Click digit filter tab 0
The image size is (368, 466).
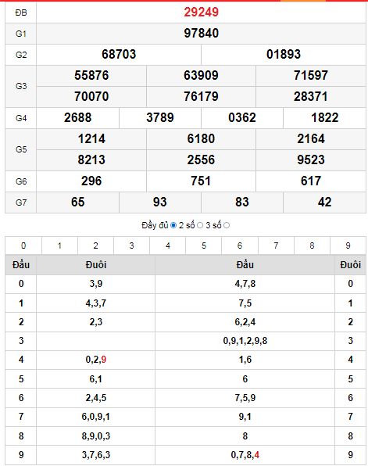(x=23, y=246)
